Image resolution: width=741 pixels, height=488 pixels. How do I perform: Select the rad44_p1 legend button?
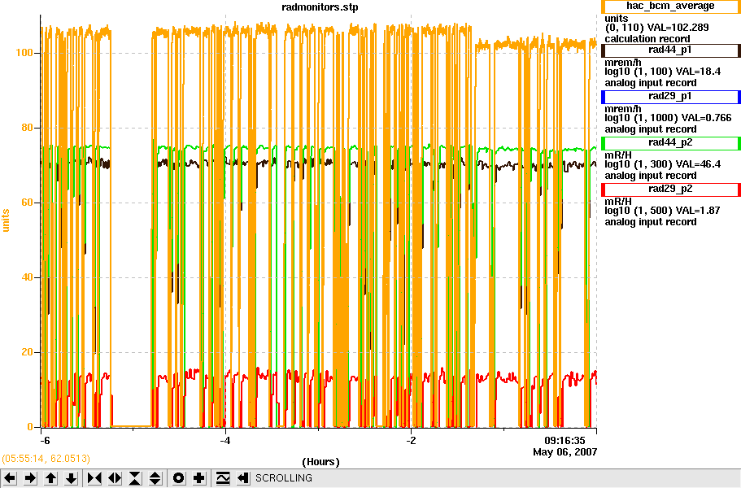(670, 50)
